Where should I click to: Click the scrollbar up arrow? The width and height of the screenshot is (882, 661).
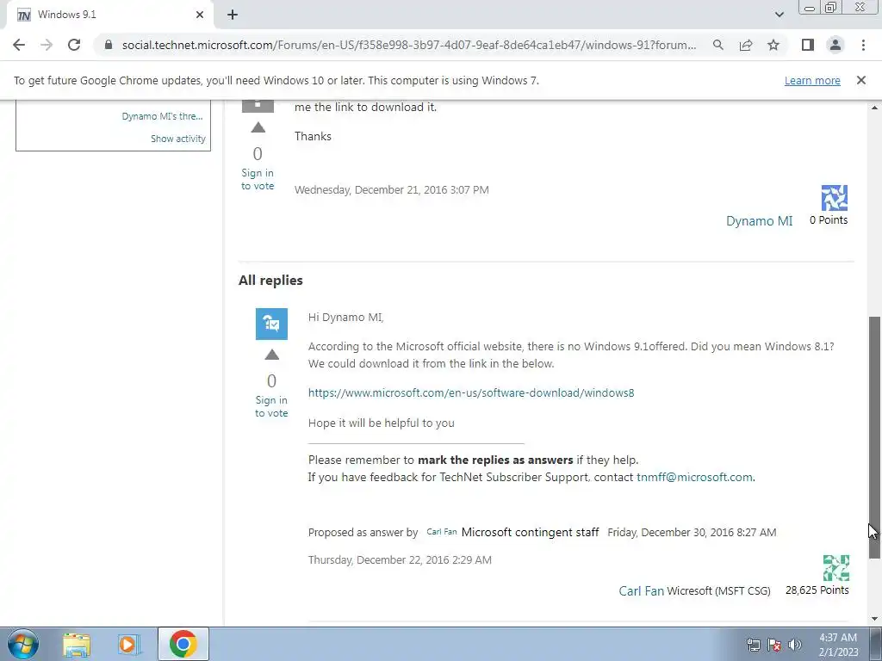pos(875,108)
